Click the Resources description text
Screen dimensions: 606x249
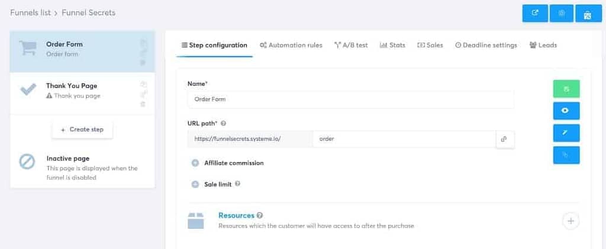(x=316, y=226)
